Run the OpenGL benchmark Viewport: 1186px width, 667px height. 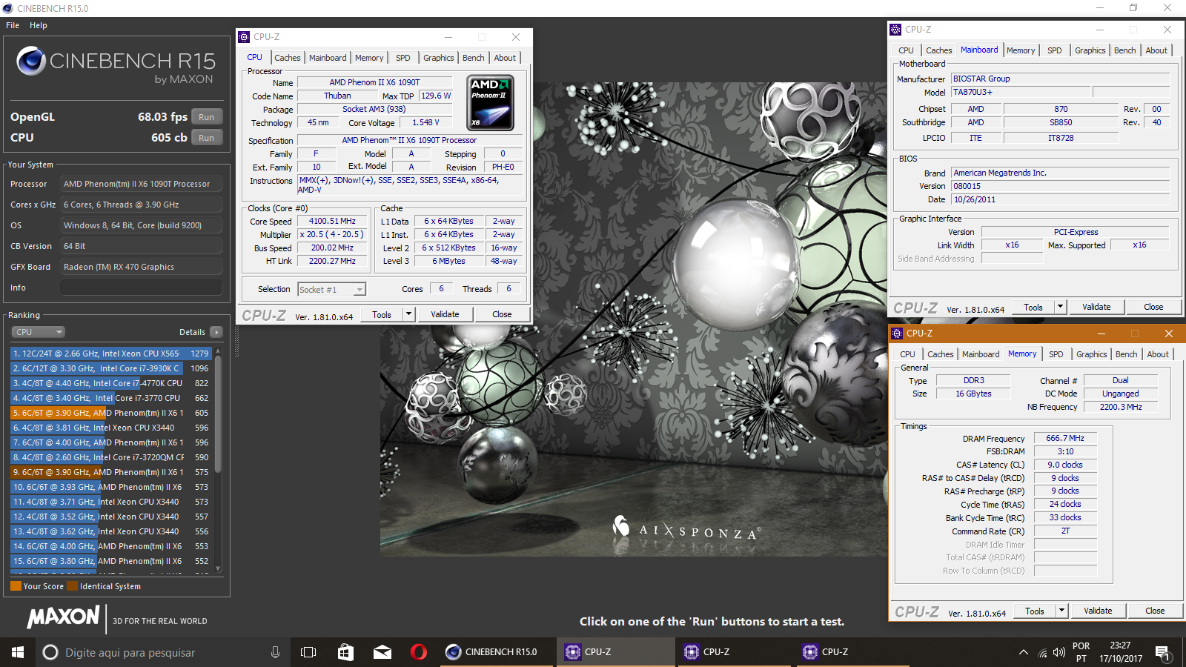[x=207, y=117]
